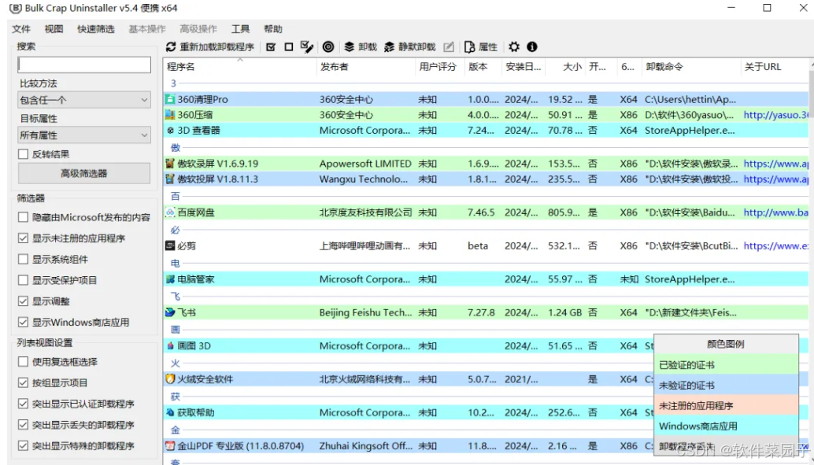Screen dimensions: 814x465
Task: Sort by 关于URL column header
Action: tap(774, 66)
